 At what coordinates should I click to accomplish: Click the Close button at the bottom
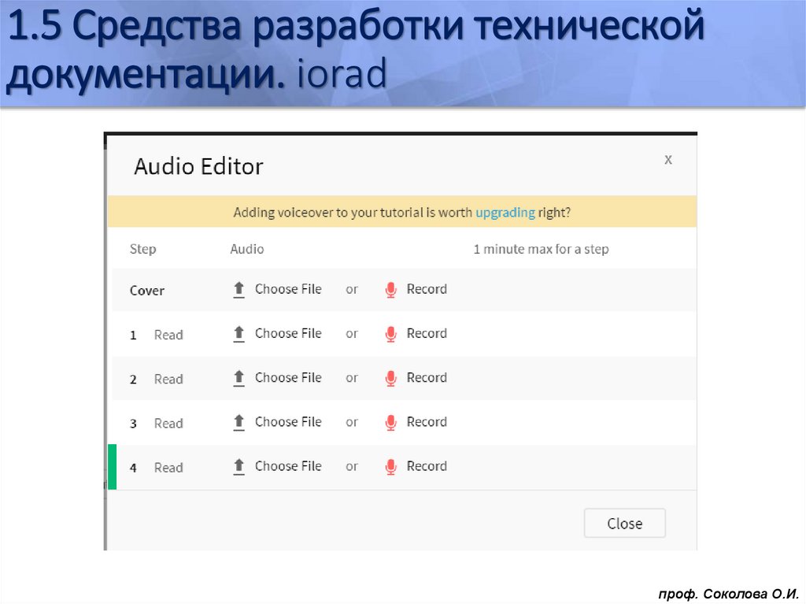[x=624, y=523]
